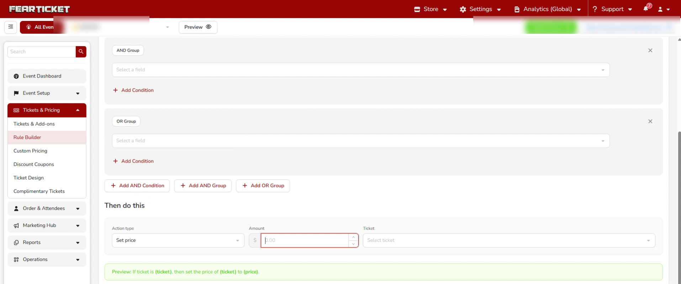
Task: Remove the AND Group with X
Action: 650,50
